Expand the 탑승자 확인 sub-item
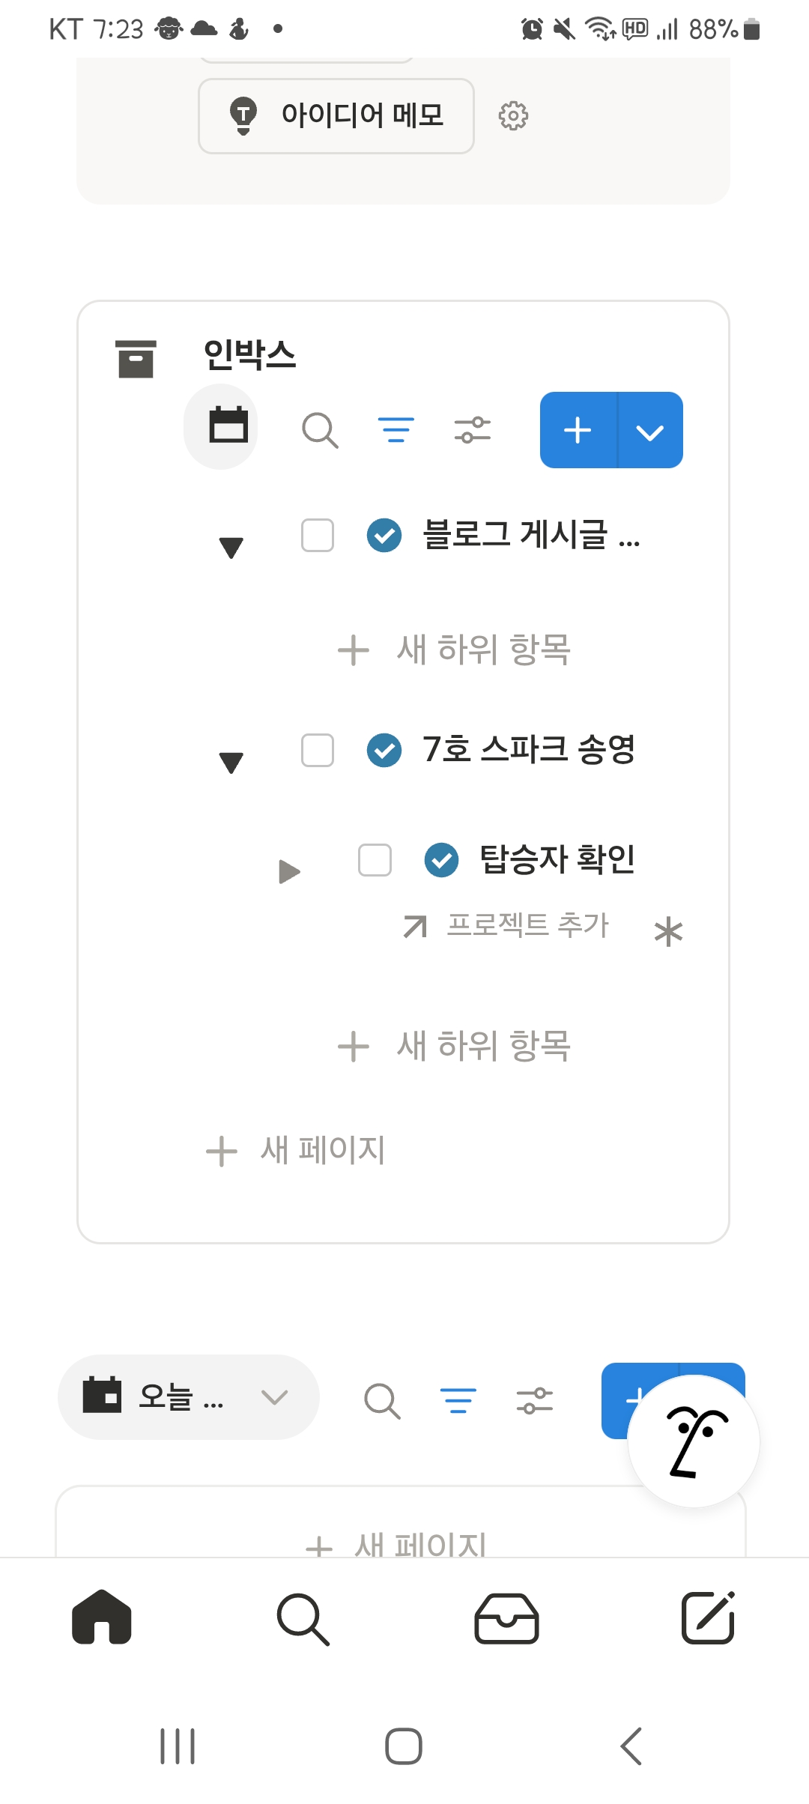The height and width of the screenshot is (1804, 809). click(x=289, y=871)
